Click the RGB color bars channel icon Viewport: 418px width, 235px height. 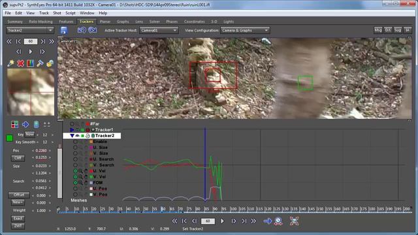pos(31,63)
